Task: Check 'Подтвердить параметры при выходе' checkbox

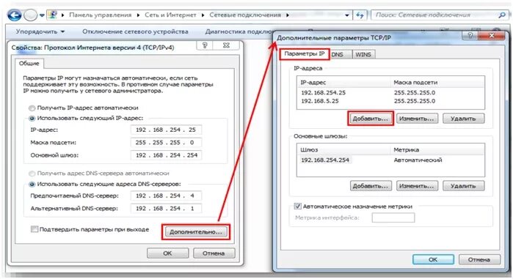Action: 34,229
